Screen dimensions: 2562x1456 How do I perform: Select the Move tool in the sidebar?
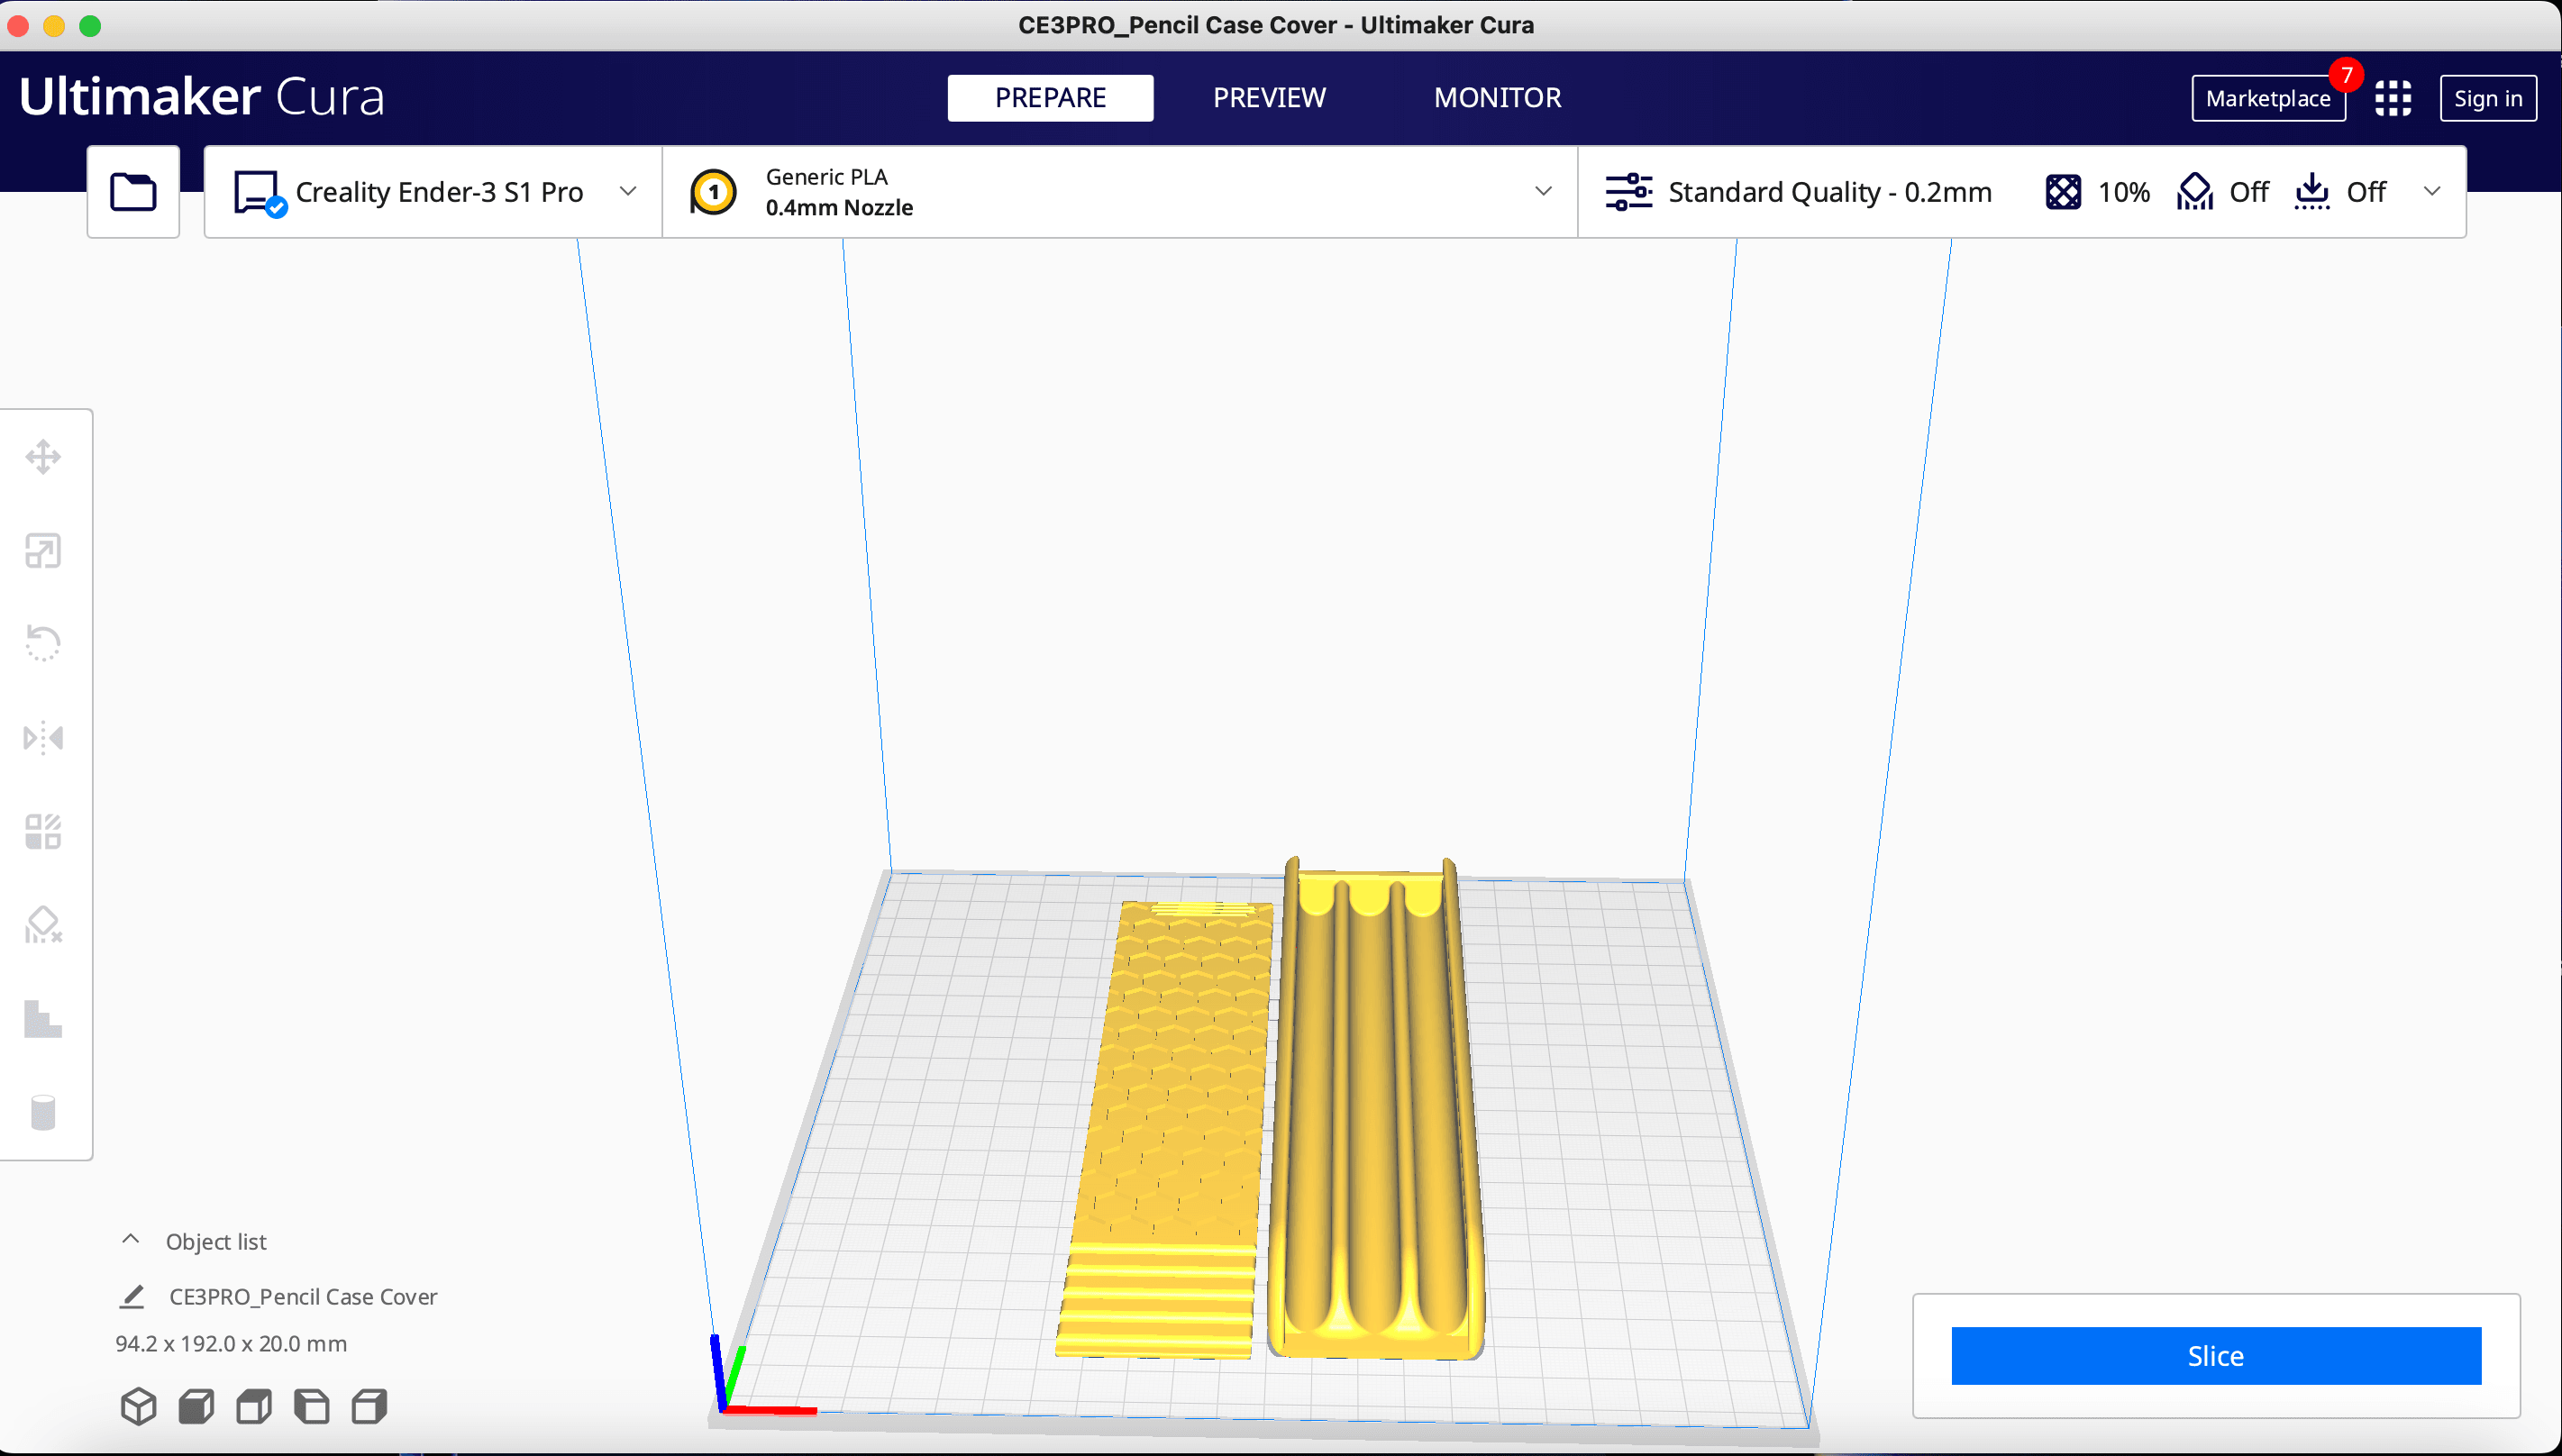[43, 457]
